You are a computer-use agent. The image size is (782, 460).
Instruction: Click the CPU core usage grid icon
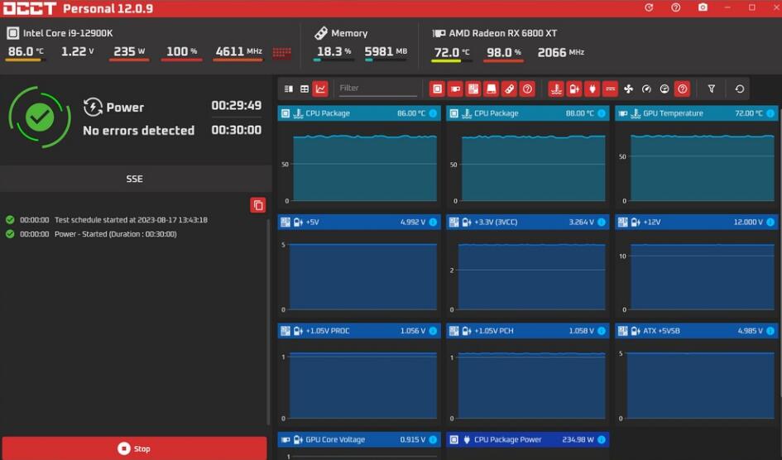[282, 52]
